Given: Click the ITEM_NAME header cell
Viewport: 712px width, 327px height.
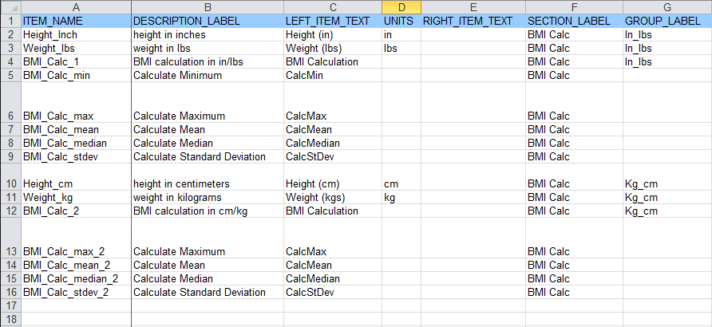Looking at the screenshot, I should coord(76,20).
